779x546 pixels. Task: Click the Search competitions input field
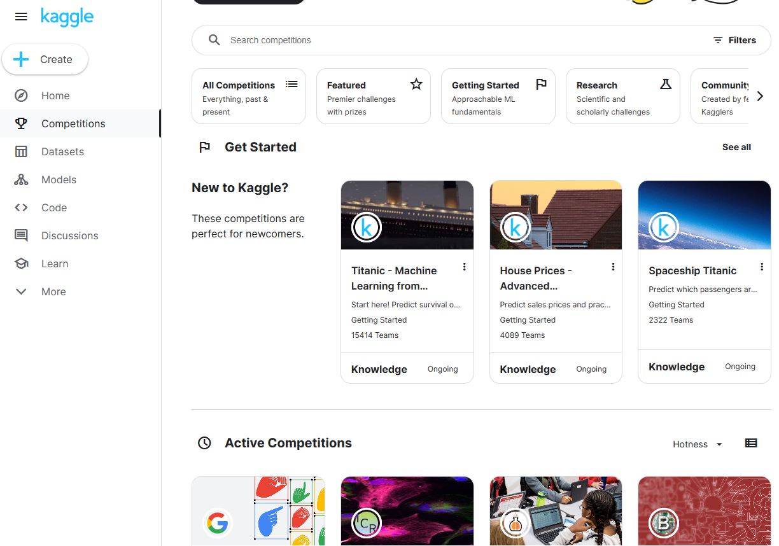[x=446, y=40]
